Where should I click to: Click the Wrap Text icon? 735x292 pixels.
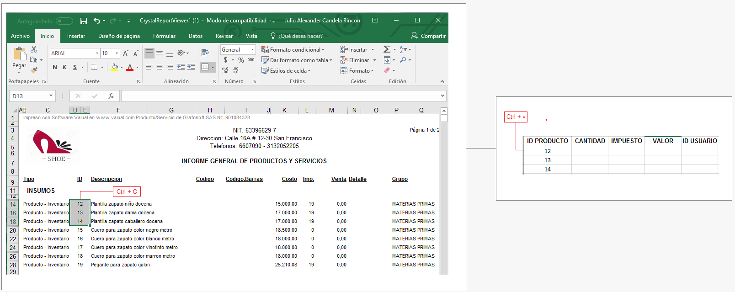pyautogui.click(x=205, y=53)
